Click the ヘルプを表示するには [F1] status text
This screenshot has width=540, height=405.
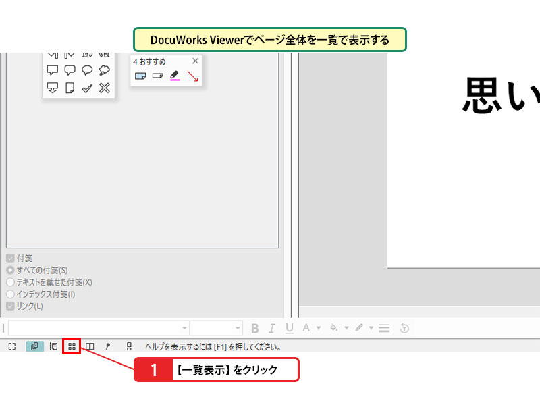coord(213,347)
